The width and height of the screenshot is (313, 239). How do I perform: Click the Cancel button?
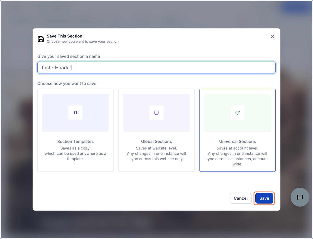point(240,198)
